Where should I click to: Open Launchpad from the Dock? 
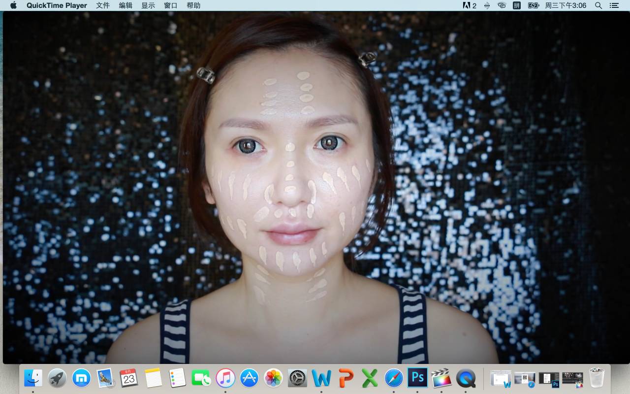click(x=57, y=378)
